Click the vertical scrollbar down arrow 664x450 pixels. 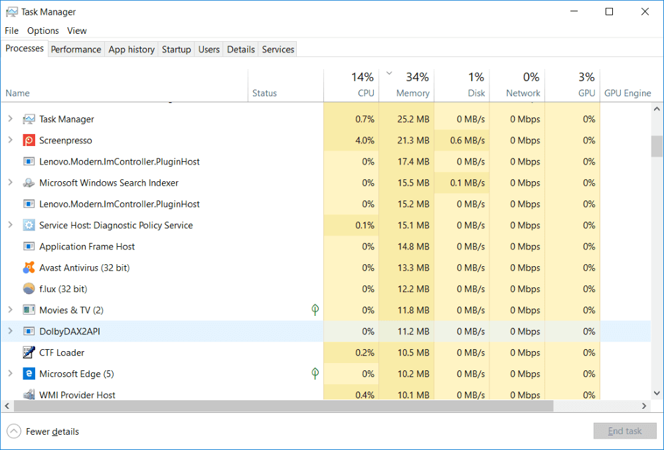[657, 394]
